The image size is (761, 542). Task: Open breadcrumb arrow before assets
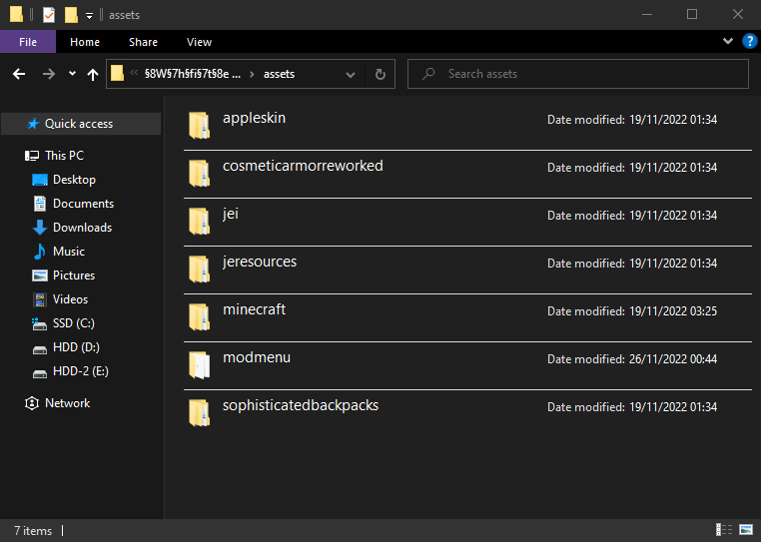tap(252, 74)
